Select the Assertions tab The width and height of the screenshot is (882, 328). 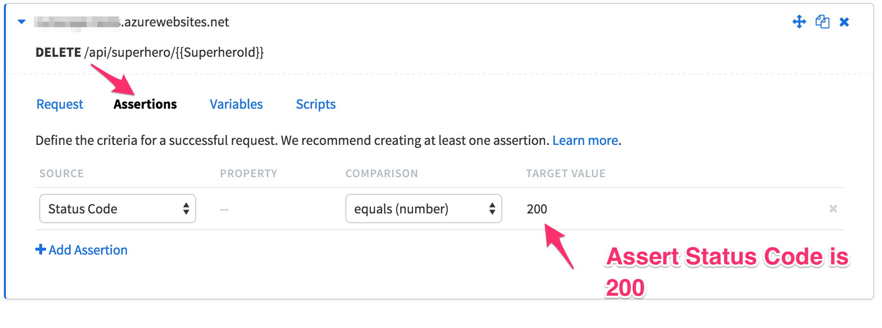click(x=145, y=104)
